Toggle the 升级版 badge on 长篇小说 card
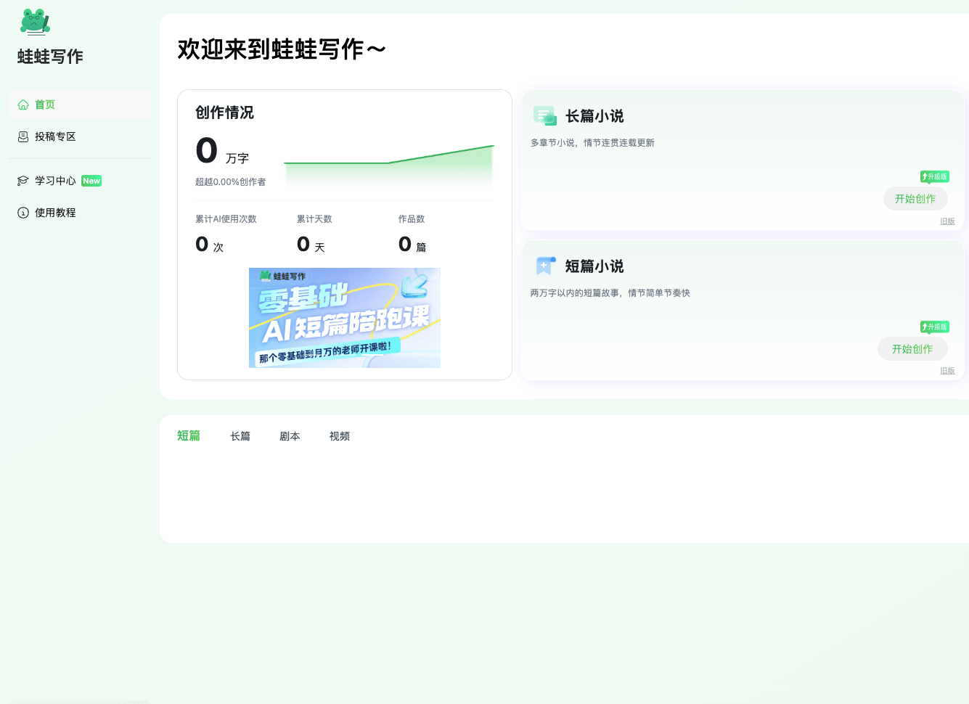This screenshot has width=969, height=704. click(x=934, y=176)
